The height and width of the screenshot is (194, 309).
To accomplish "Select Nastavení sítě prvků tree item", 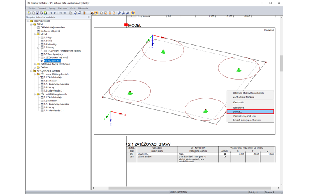I will tap(50, 31).
